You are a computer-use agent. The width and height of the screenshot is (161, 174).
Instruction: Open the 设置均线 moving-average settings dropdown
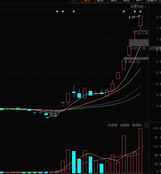[138, 6]
